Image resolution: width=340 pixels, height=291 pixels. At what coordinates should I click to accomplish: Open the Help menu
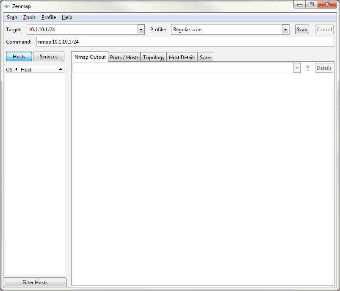(67, 17)
